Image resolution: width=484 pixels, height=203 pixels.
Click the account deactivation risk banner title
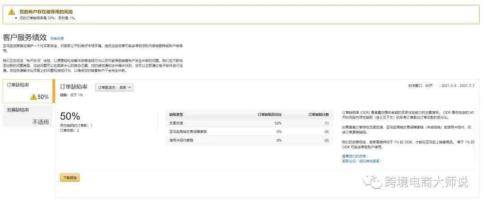[47, 11]
